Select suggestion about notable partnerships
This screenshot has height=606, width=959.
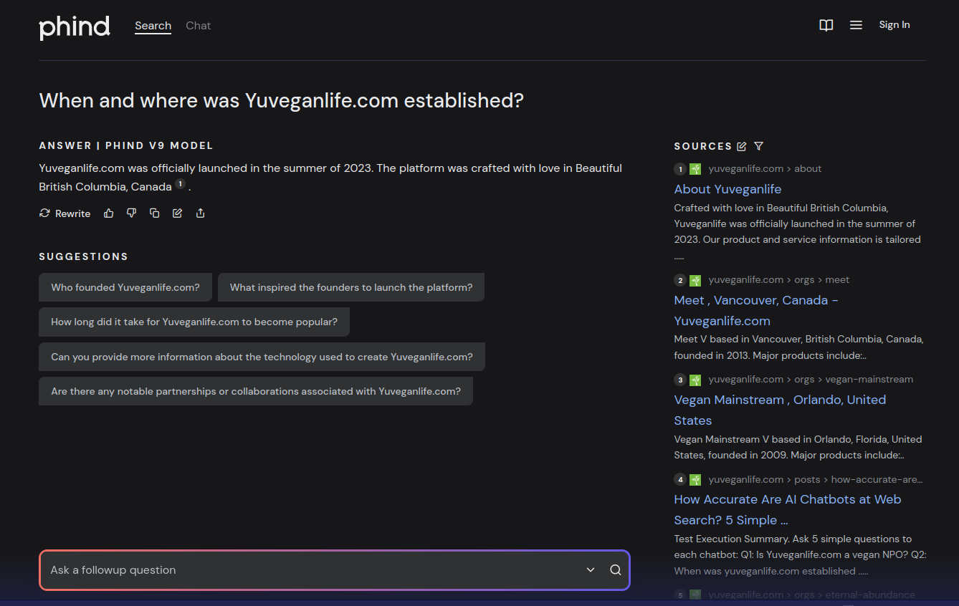click(256, 391)
